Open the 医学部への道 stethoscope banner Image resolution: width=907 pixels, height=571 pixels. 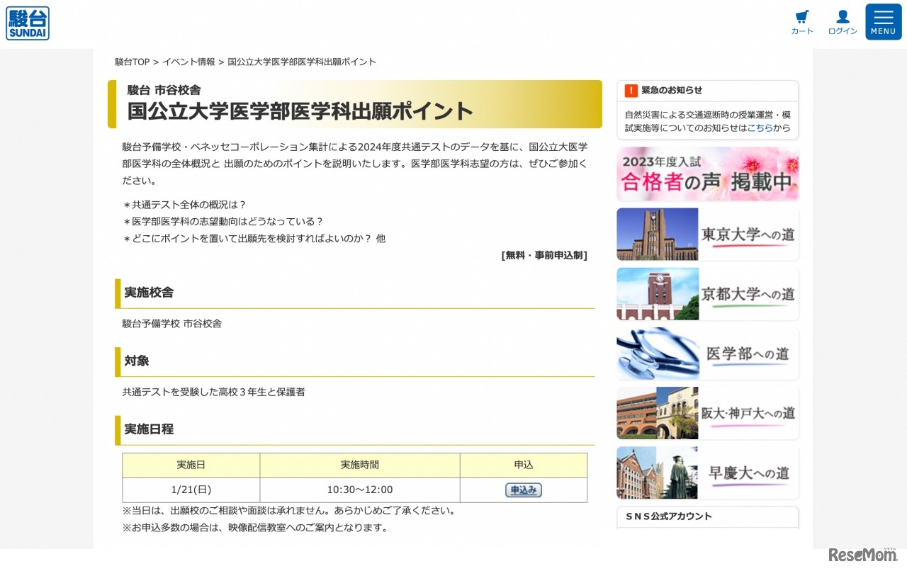706,353
